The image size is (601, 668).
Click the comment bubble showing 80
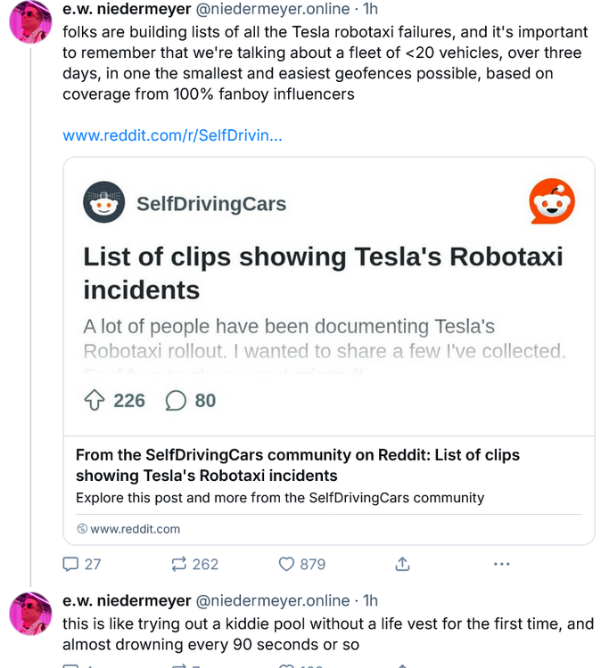click(176, 401)
